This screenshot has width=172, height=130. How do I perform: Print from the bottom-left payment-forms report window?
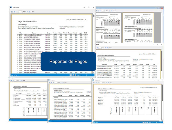point(10,80)
